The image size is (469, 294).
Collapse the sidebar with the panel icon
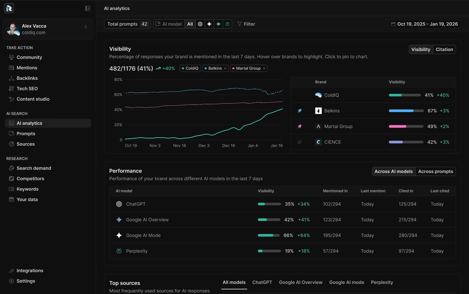(88, 9)
